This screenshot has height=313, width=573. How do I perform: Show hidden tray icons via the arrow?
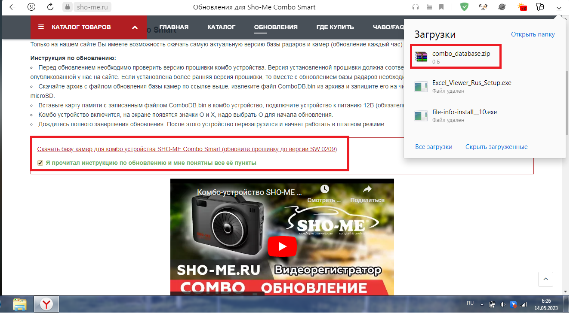pyautogui.click(x=483, y=304)
